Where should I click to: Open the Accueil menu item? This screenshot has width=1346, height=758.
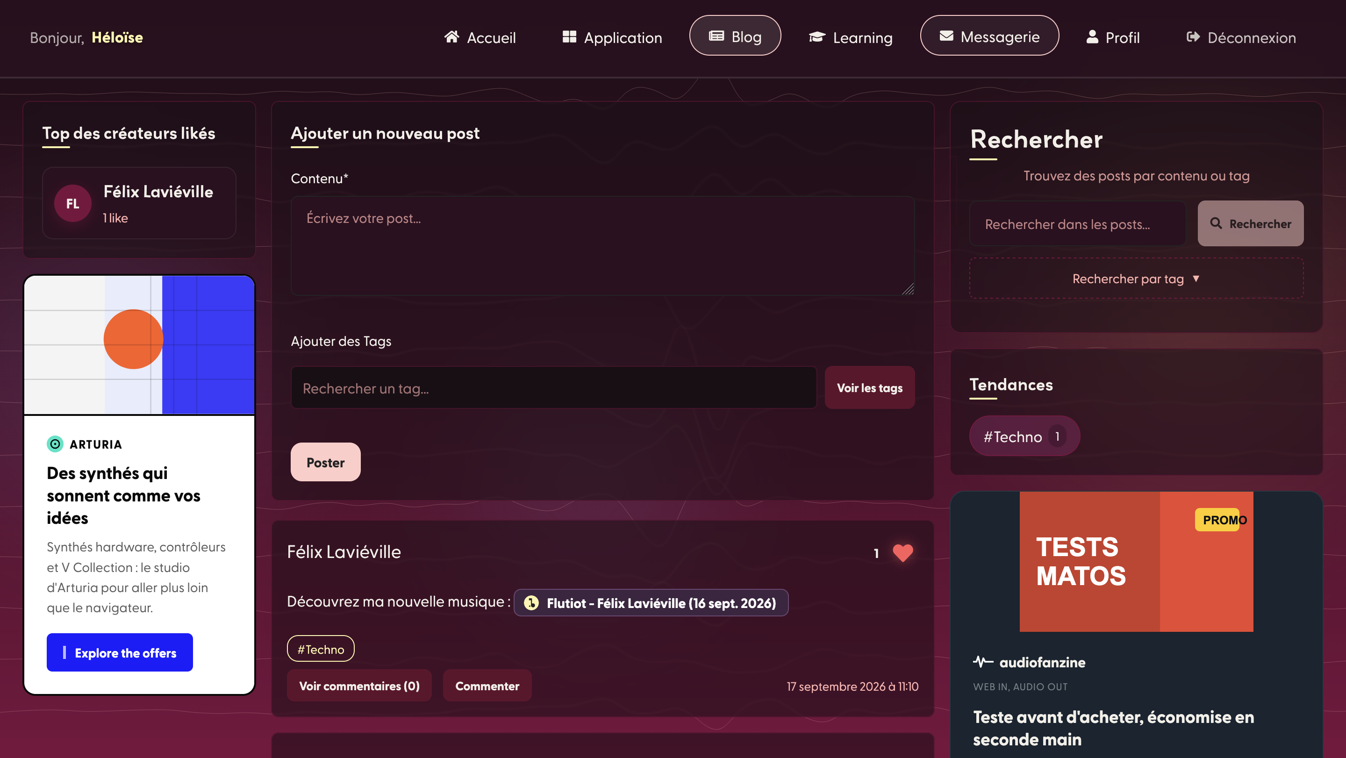tap(480, 37)
